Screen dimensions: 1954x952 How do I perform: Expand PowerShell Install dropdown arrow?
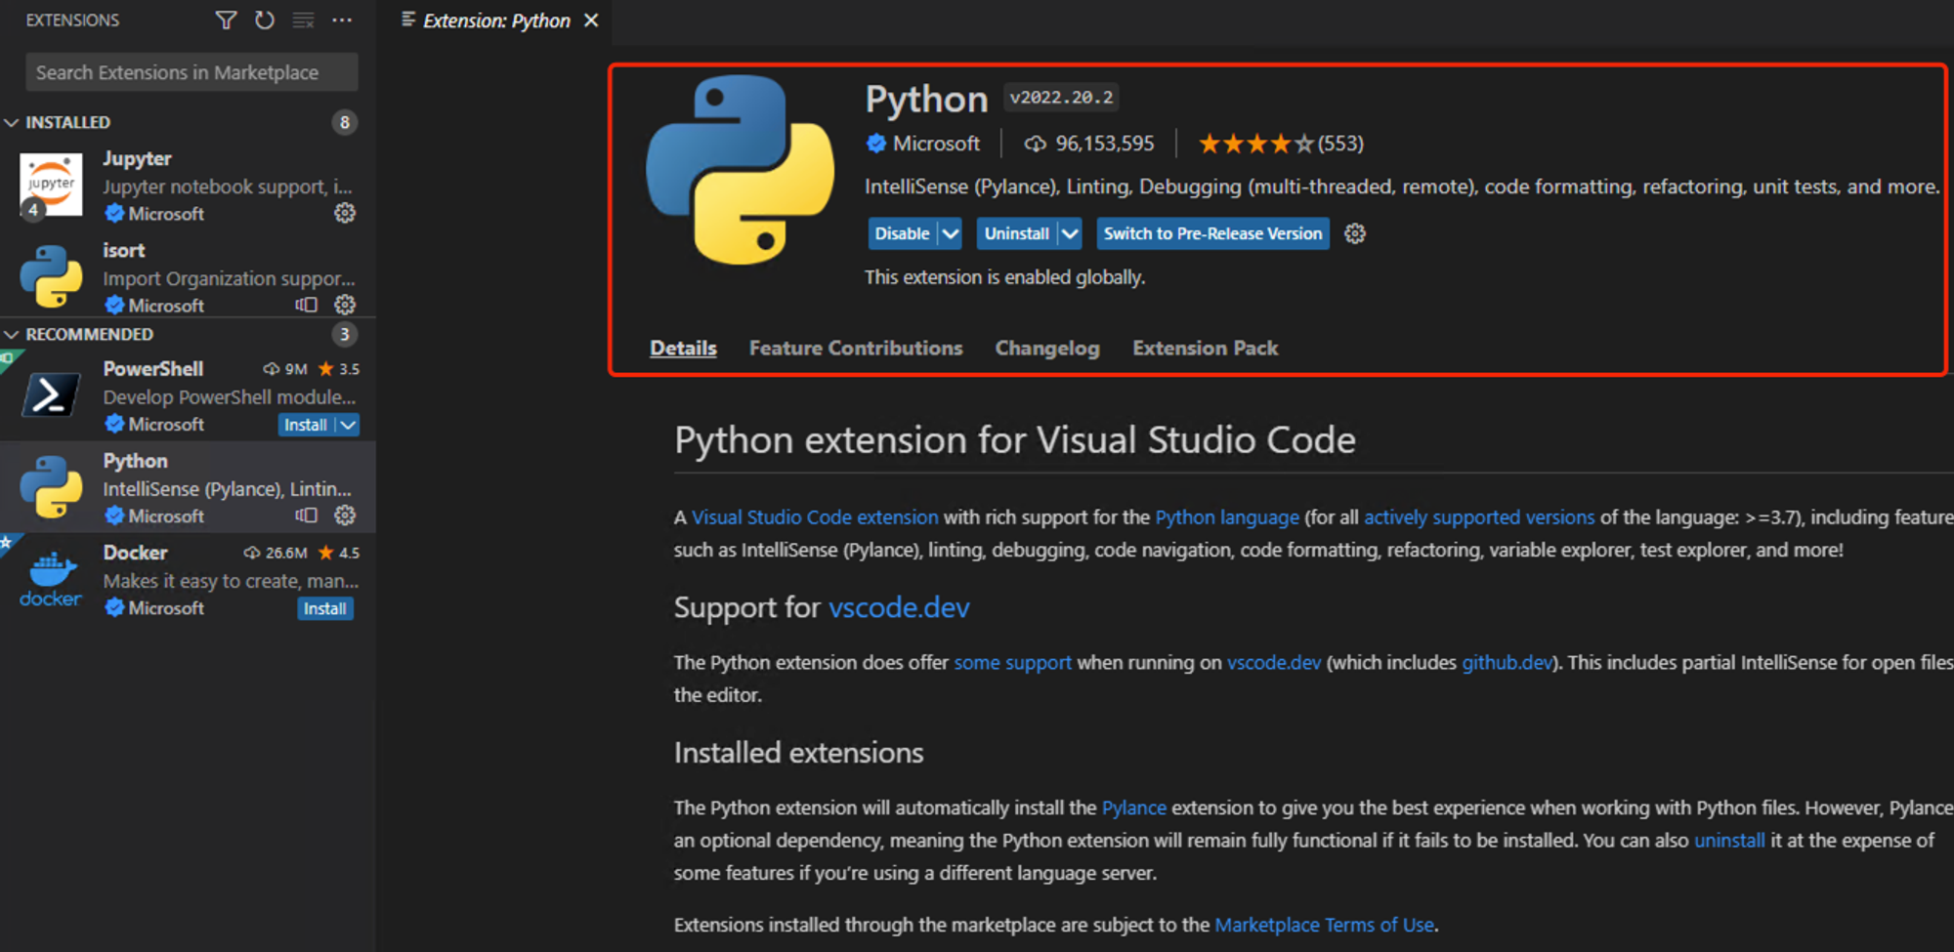348,425
